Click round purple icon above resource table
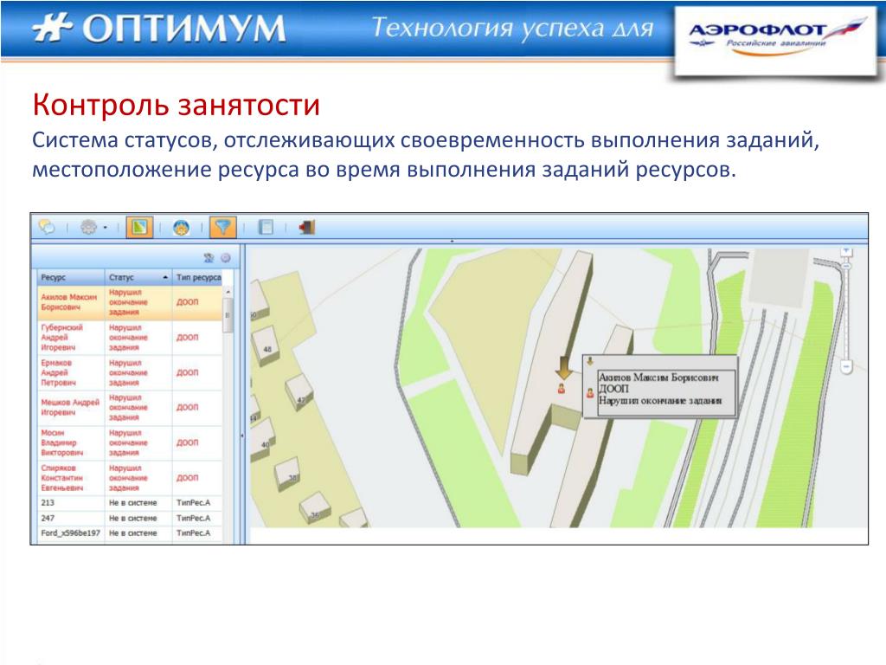Image resolution: width=886 pixels, height=665 pixels. pos(225,257)
